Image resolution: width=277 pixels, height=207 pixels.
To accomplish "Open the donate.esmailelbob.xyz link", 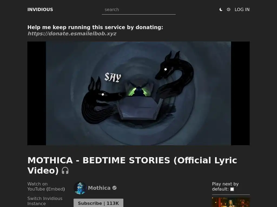I will (x=72, y=33).
